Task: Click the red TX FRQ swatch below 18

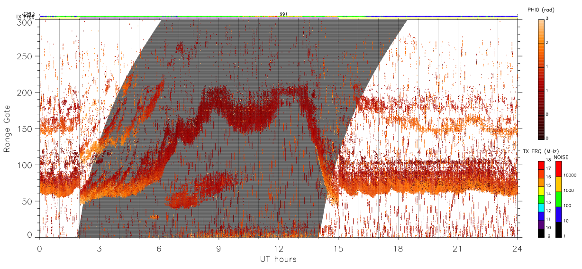Action: pos(541,165)
